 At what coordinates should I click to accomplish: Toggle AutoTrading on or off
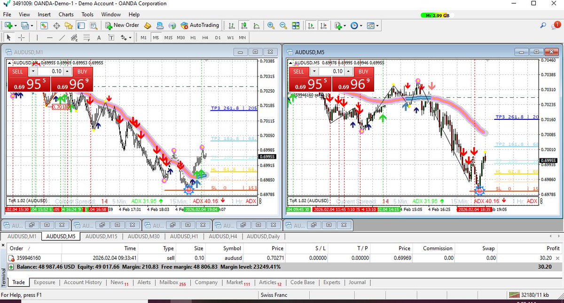pyautogui.click(x=200, y=25)
